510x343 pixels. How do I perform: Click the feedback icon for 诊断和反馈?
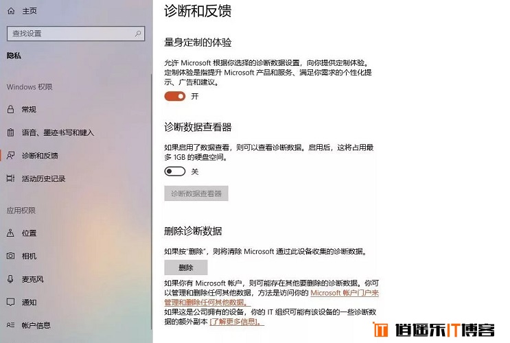(11, 156)
